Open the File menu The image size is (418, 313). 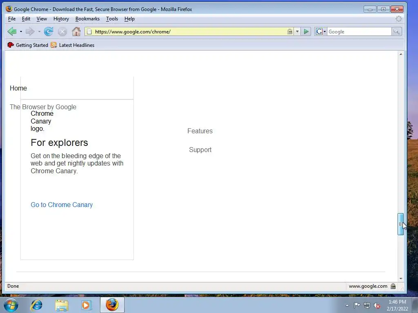tap(12, 19)
